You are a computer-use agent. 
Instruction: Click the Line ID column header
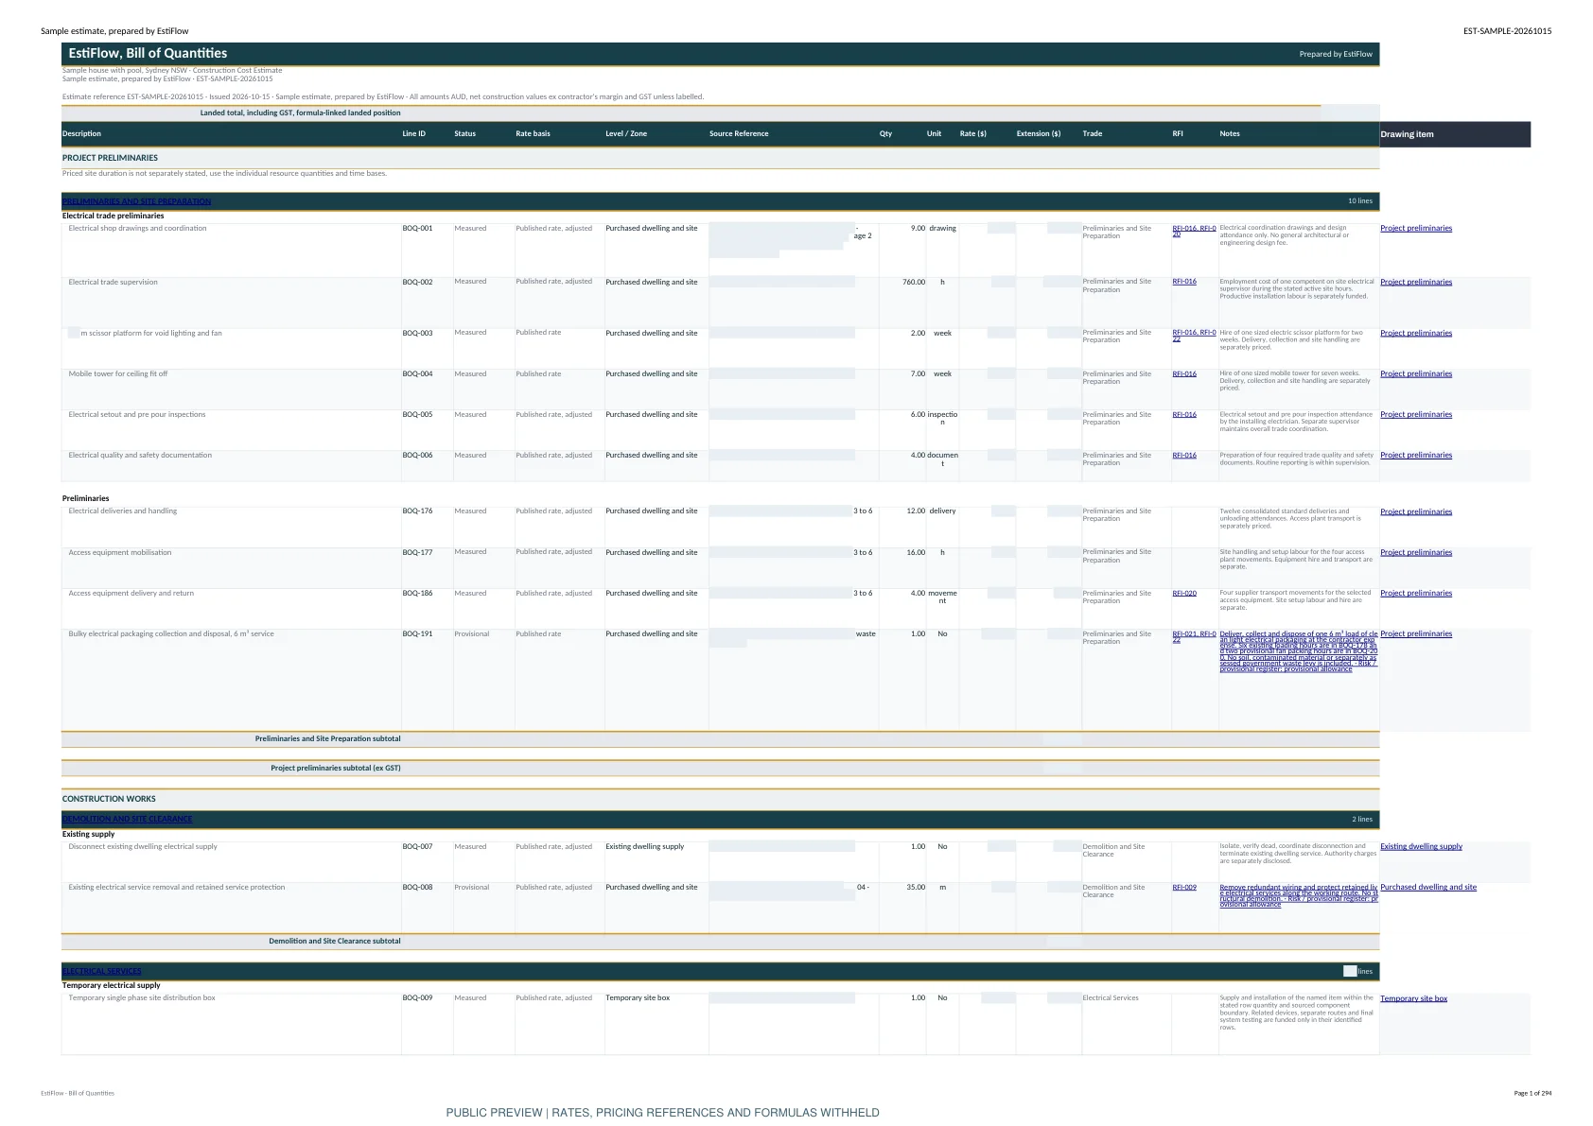pos(413,133)
